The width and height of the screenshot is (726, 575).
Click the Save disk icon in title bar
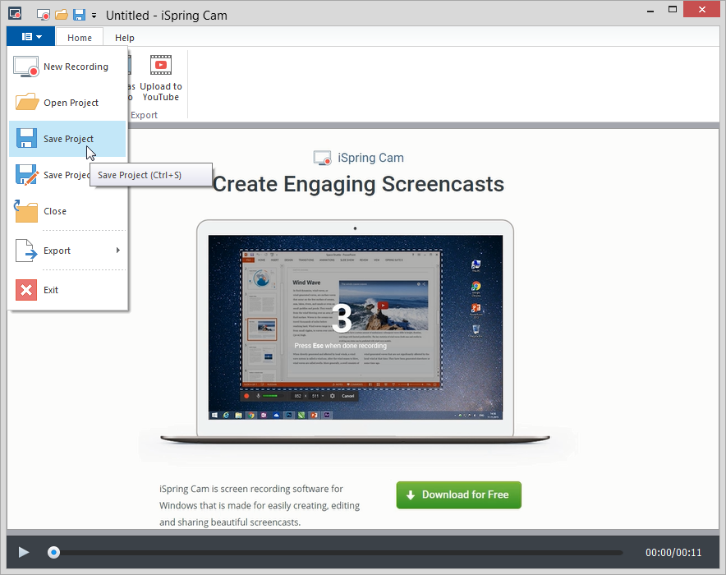tap(79, 15)
